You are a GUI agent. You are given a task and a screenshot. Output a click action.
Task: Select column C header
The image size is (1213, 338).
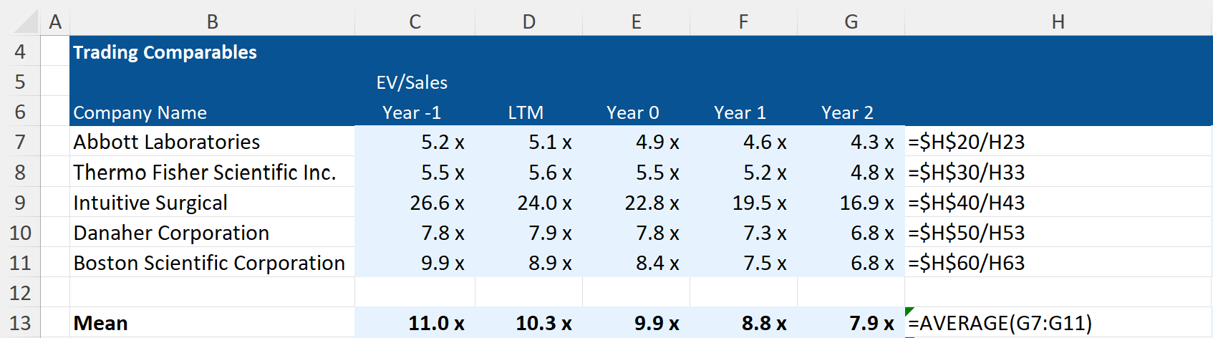coord(415,22)
